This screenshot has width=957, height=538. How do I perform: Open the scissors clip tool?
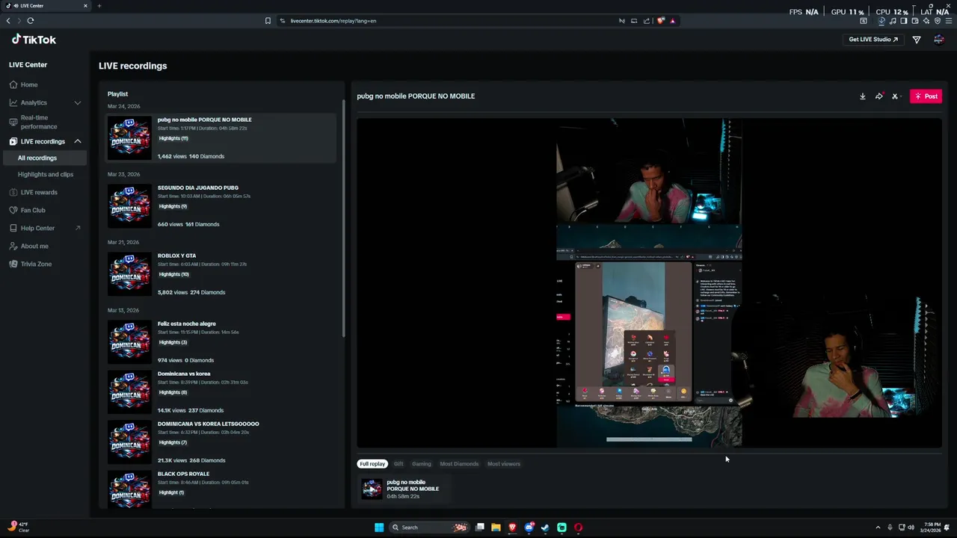click(894, 96)
